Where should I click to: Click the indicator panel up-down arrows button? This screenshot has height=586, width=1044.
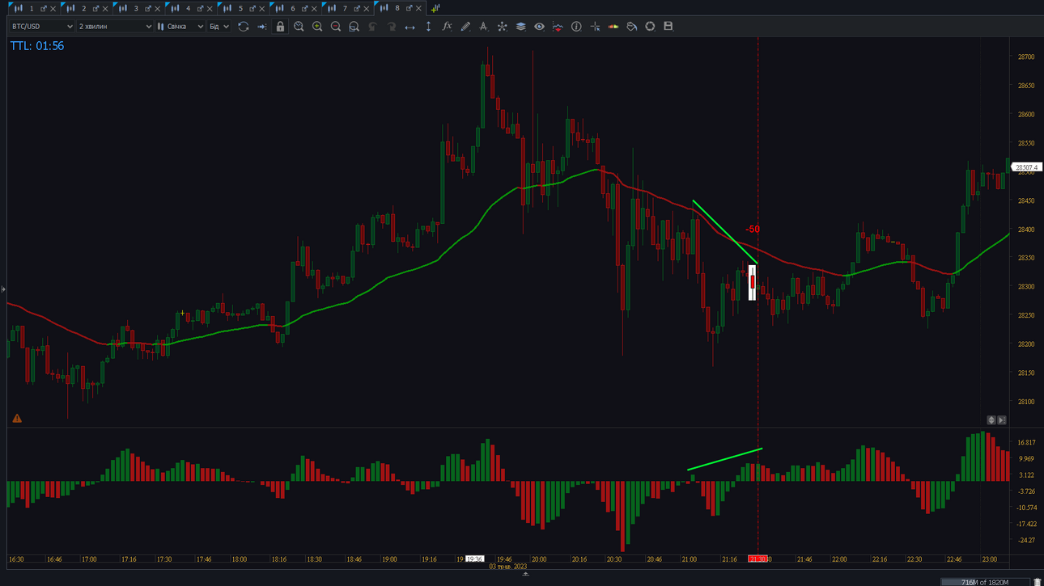(991, 420)
